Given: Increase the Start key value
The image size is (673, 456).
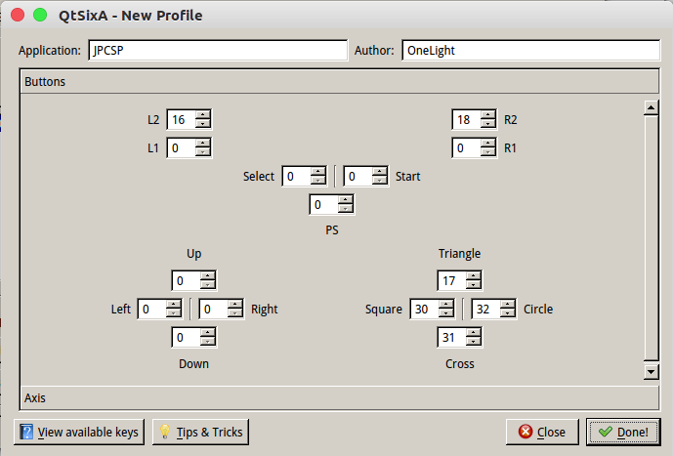Looking at the screenshot, I should click(x=381, y=172).
